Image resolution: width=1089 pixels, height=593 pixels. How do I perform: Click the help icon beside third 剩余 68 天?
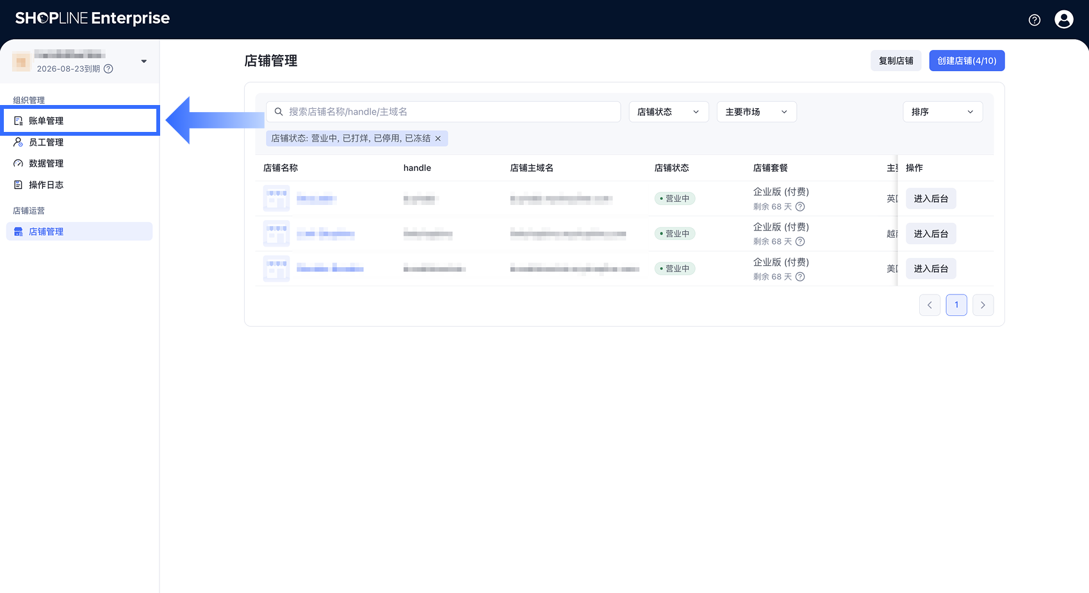[800, 277]
